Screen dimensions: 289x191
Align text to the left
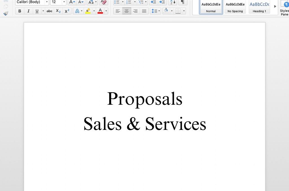click(x=118, y=11)
